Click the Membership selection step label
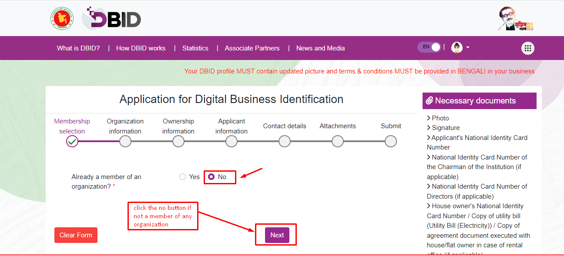The width and height of the screenshot is (564, 256). click(x=72, y=126)
